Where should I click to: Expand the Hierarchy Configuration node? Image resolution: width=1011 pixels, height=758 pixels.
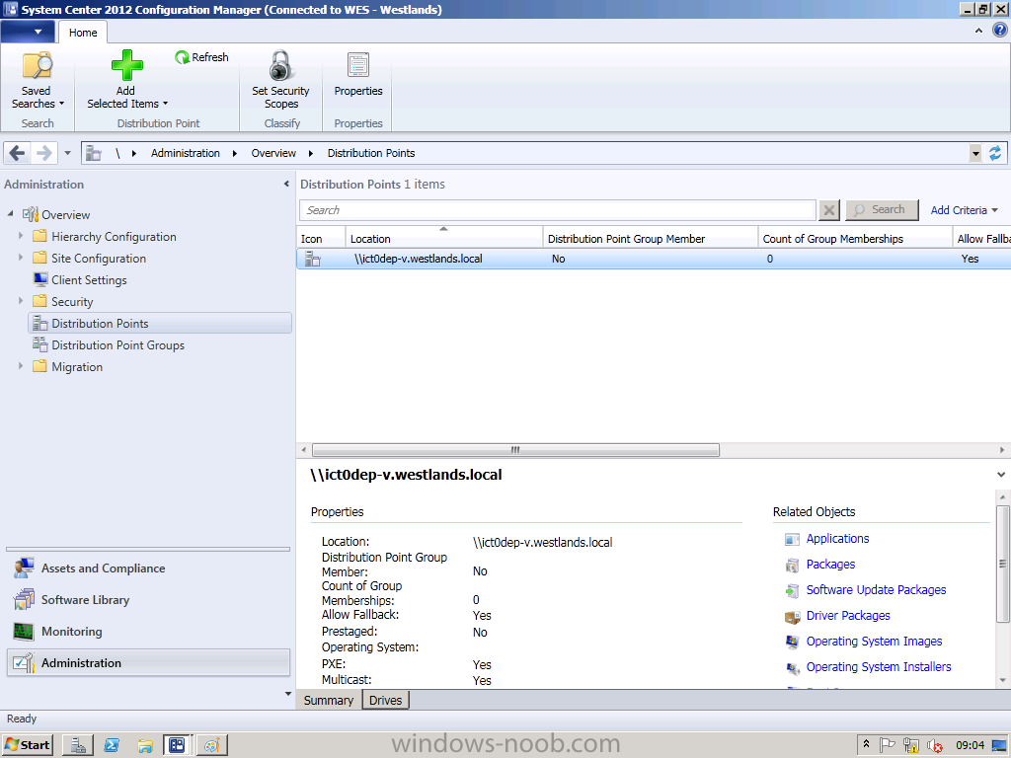point(21,236)
